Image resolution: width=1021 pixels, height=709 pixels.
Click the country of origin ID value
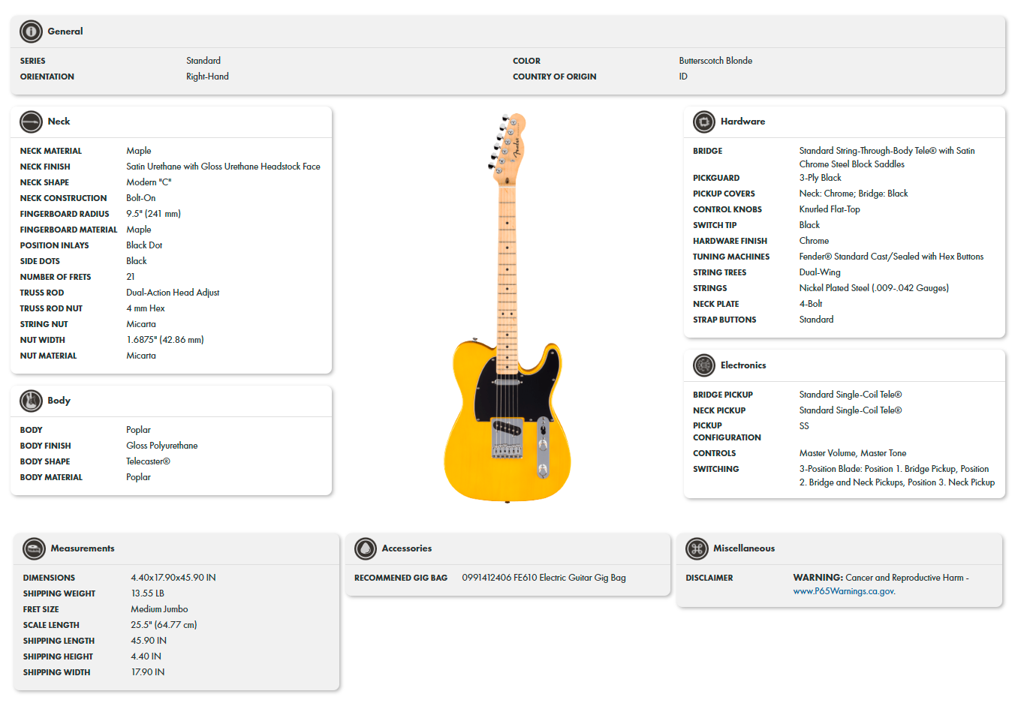682,76
